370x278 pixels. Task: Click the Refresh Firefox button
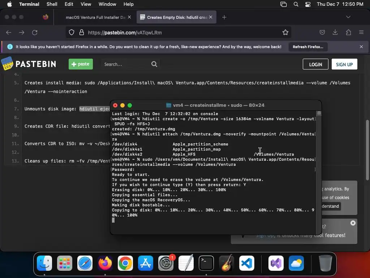click(308, 47)
